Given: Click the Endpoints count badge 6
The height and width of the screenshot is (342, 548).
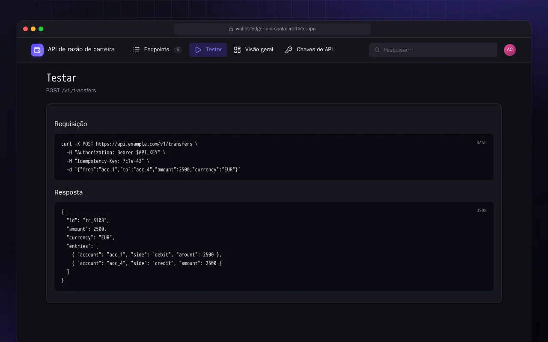Looking at the screenshot, I should (x=178, y=50).
